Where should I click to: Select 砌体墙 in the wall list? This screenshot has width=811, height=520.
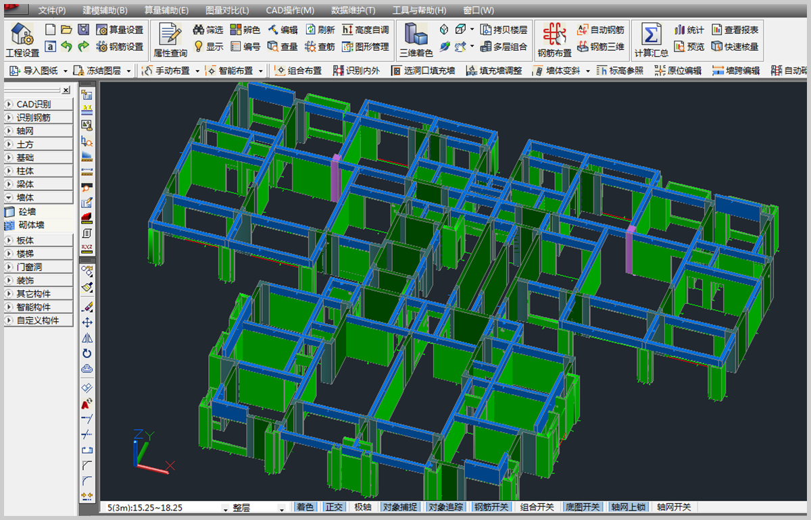38,225
